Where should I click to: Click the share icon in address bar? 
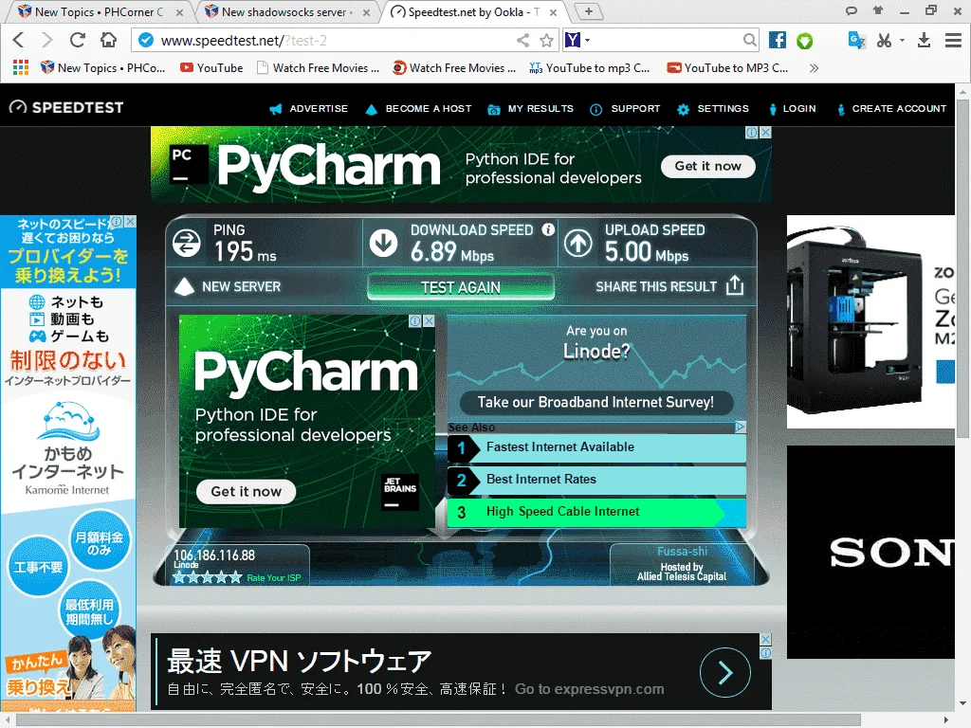pyautogui.click(x=523, y=41)
